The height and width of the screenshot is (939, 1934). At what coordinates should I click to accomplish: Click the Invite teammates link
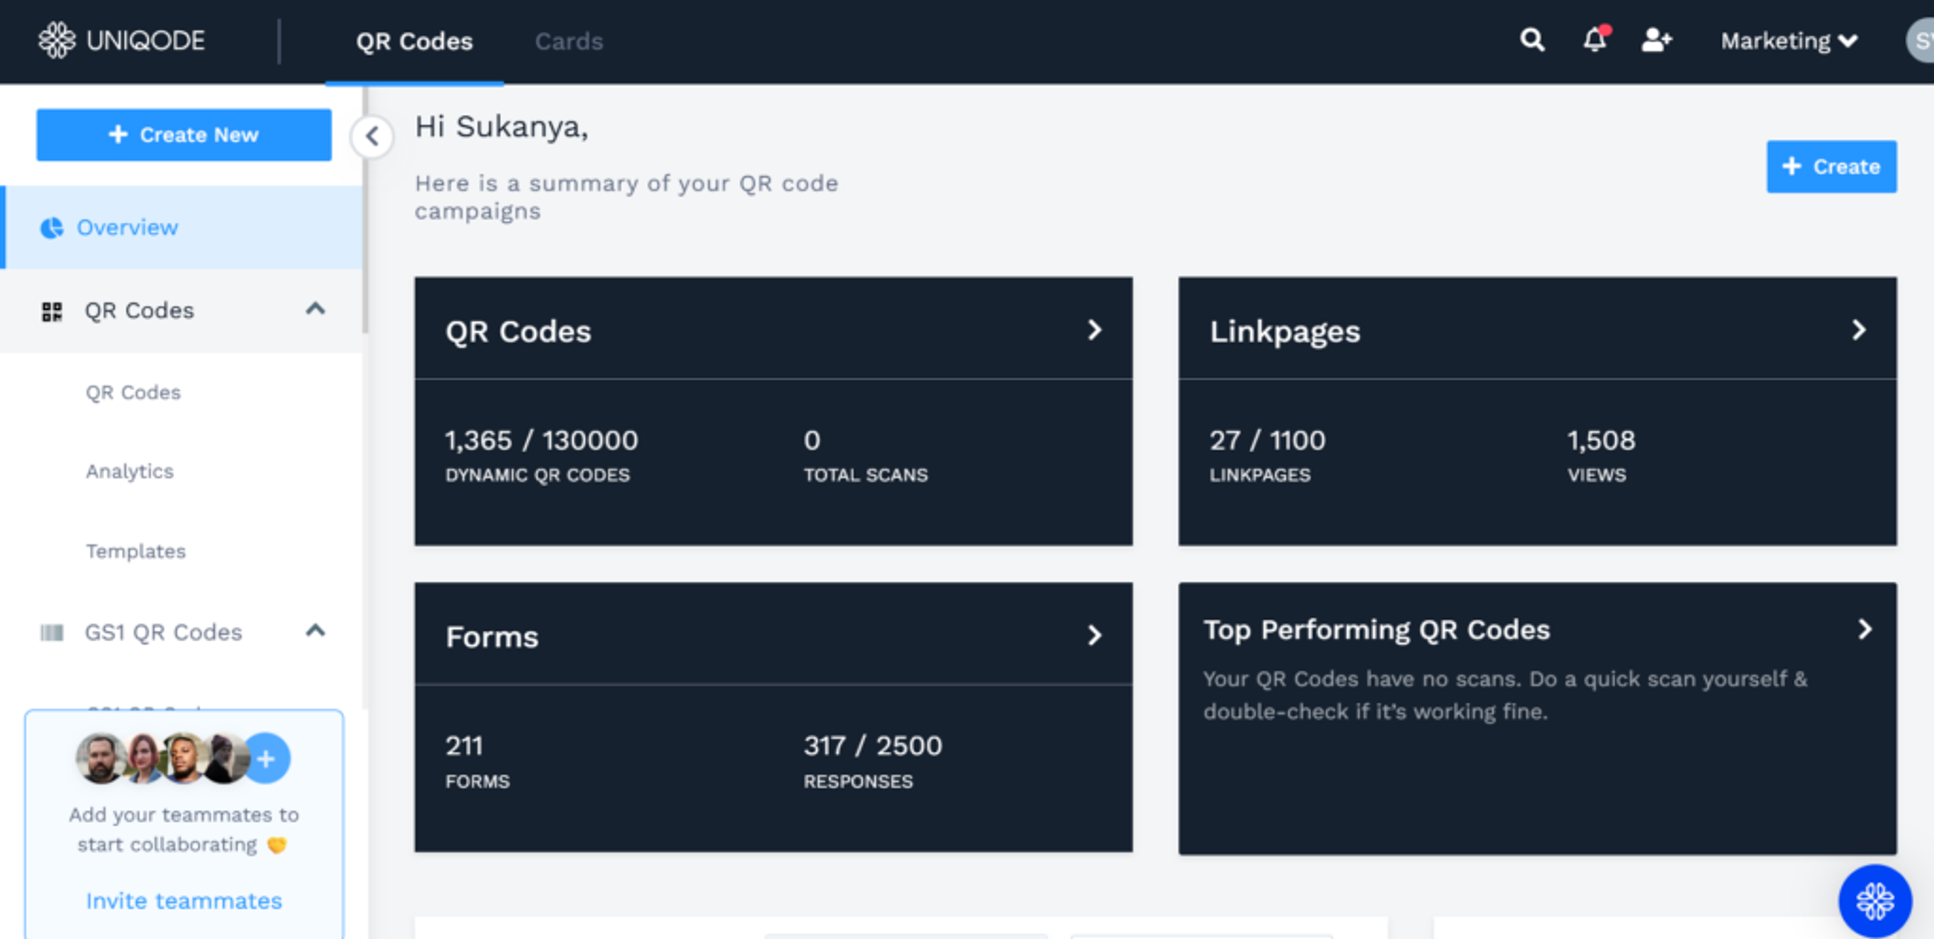coord(184,901)
